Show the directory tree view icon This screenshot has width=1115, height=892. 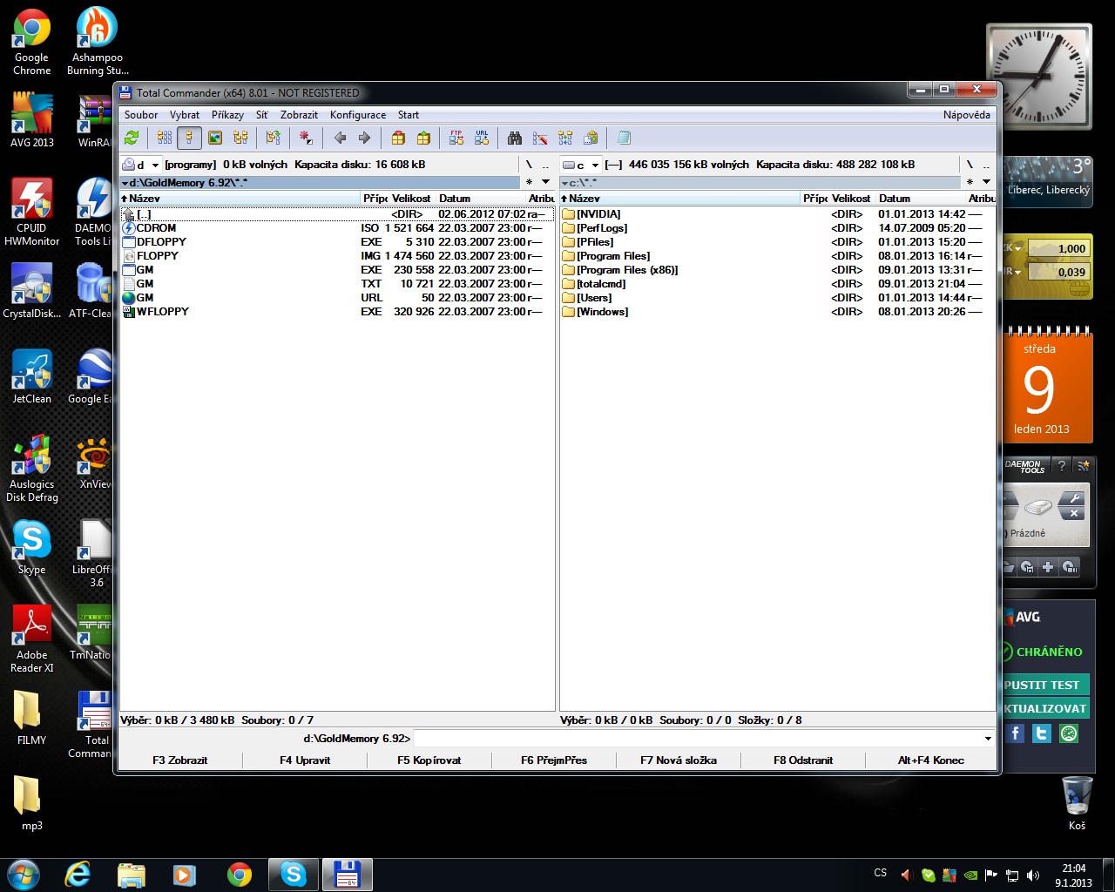tap(240, 138)
